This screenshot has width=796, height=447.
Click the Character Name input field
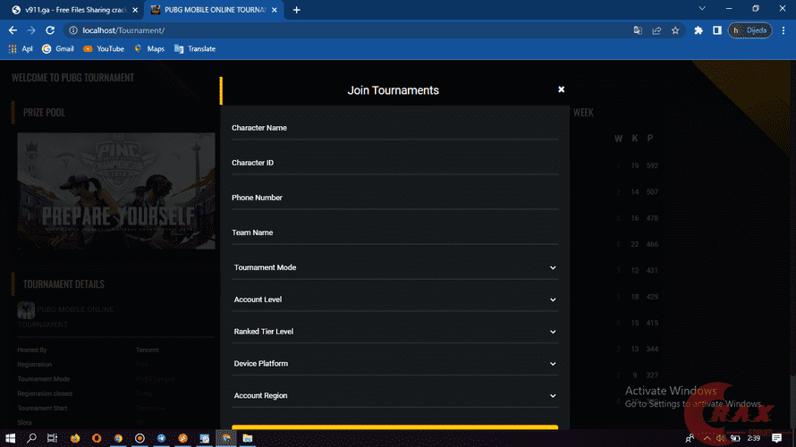(394, 128)
